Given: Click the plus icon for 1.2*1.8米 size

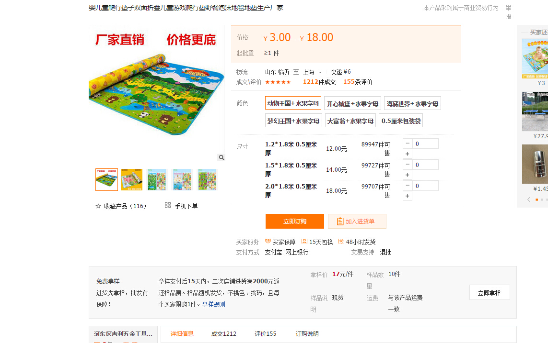Looking at the screenshot, I should [x=407, y=154].
